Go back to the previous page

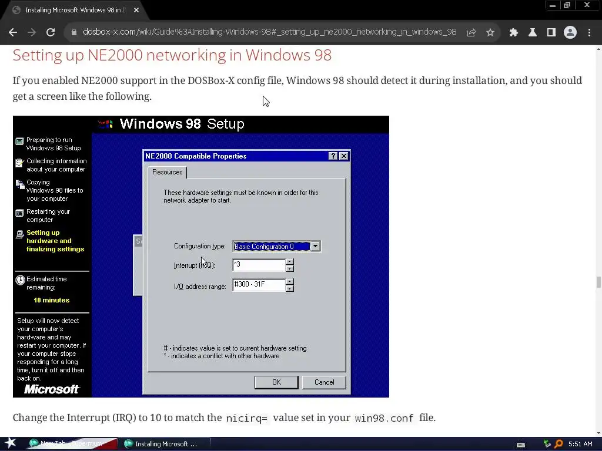click(13, 32)
